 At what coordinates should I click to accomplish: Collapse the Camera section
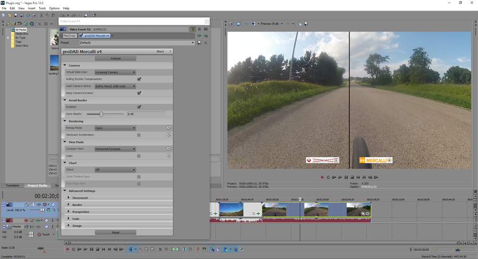click(x=65, y=65)
